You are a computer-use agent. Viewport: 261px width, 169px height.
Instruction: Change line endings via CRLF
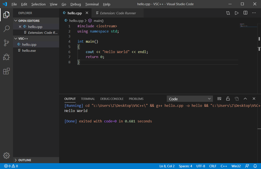[213, 166]
